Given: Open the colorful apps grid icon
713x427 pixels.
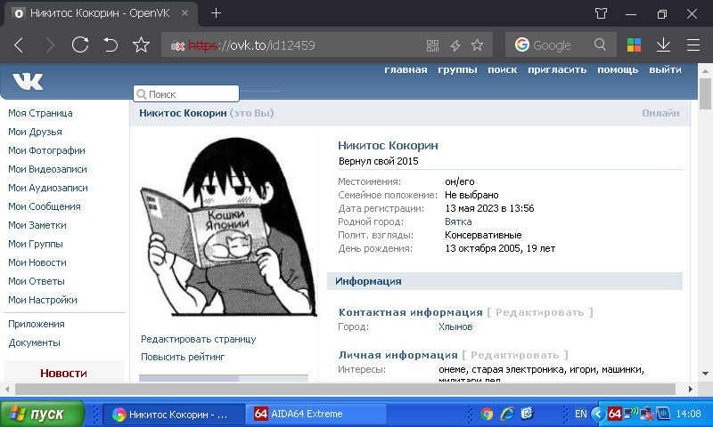Looking at the screenshot, I should tap(634, 44).
